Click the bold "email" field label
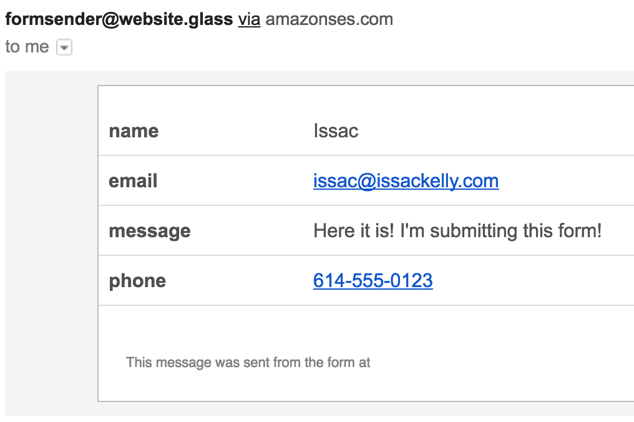This screenshot has width=634, height=422. click(133, 181)
